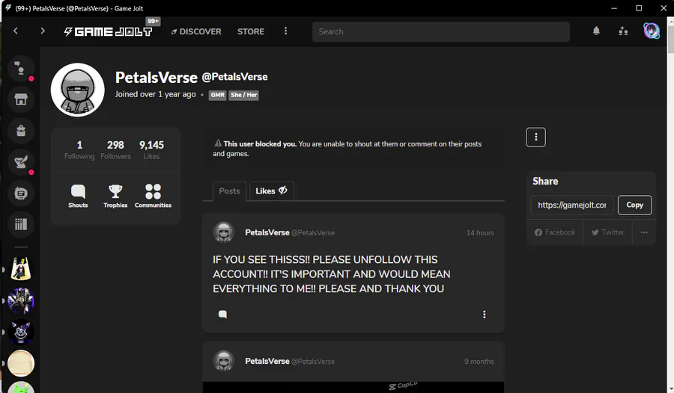Open the library icon in left sidebar
The width and height of the screenshot is (674, 393).
click(21, 224)
